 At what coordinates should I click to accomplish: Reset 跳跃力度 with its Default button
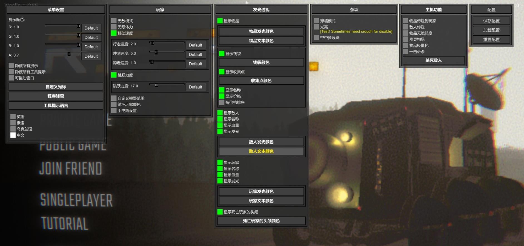[196, 87]
